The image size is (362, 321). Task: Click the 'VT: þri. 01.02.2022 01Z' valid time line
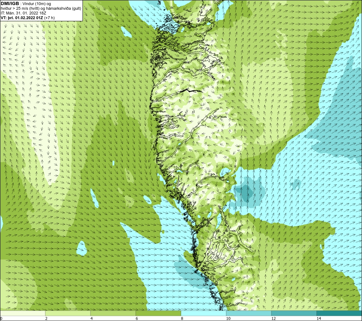click(x=28, y=18)
